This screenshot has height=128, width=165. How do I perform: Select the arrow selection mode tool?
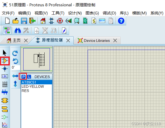tap(5, 53)
